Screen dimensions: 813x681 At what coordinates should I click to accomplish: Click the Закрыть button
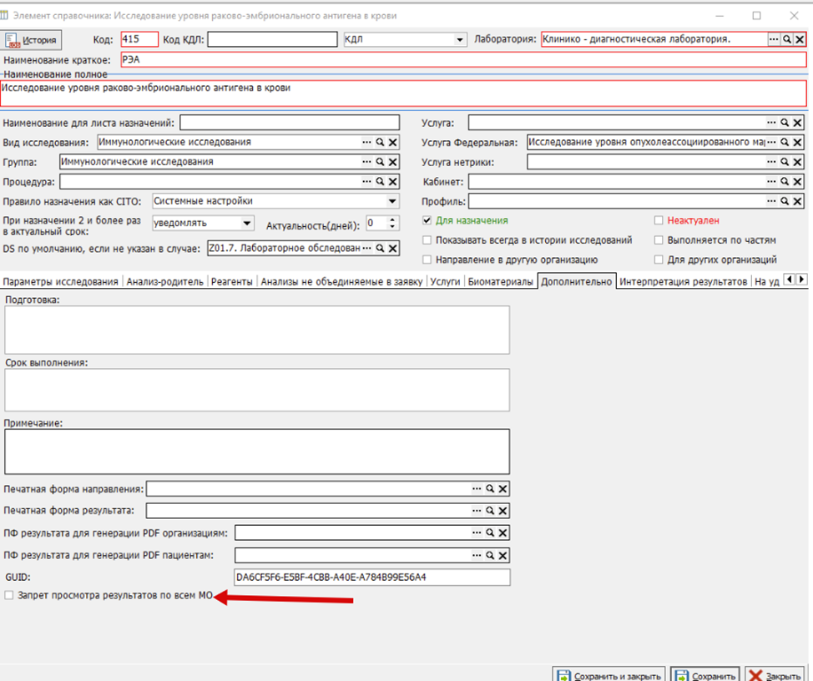(775, 675)
